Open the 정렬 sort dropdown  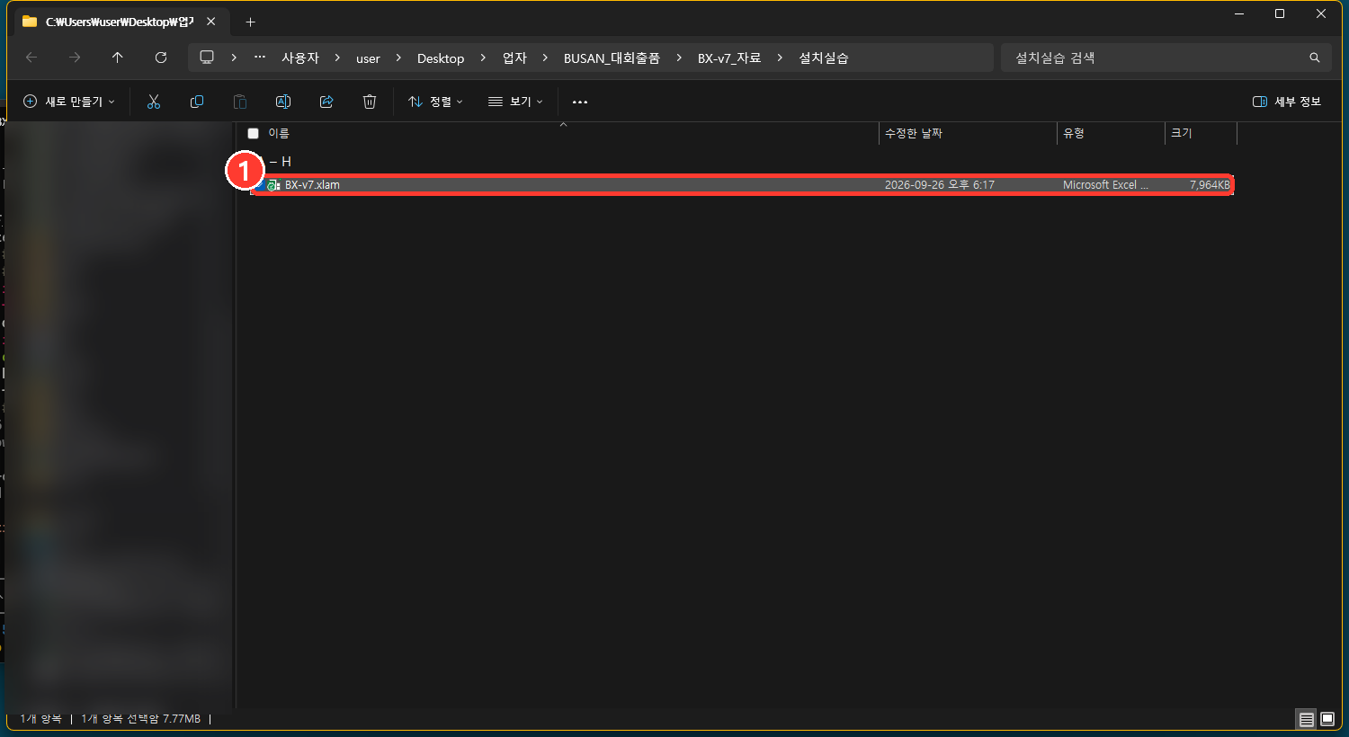[435, 102]
